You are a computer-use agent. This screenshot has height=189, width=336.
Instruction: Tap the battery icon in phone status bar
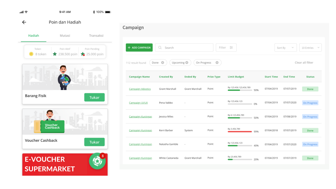[108, 12]
